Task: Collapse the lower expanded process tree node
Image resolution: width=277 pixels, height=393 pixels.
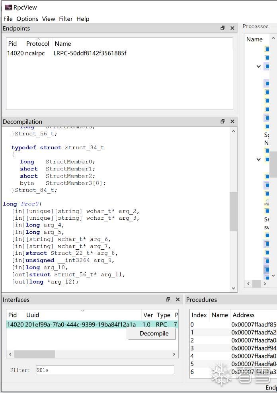Action: (258, 159)
